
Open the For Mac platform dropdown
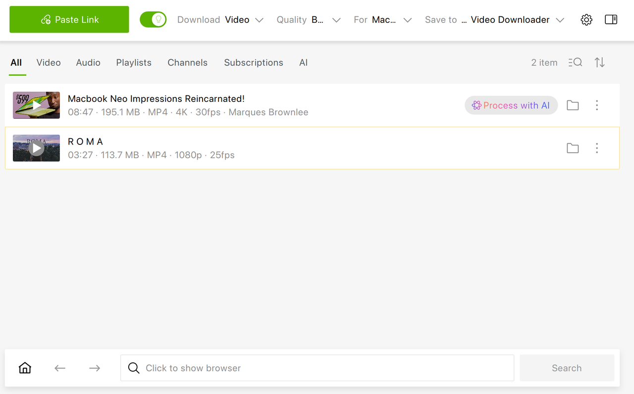[x=383, y=20]
